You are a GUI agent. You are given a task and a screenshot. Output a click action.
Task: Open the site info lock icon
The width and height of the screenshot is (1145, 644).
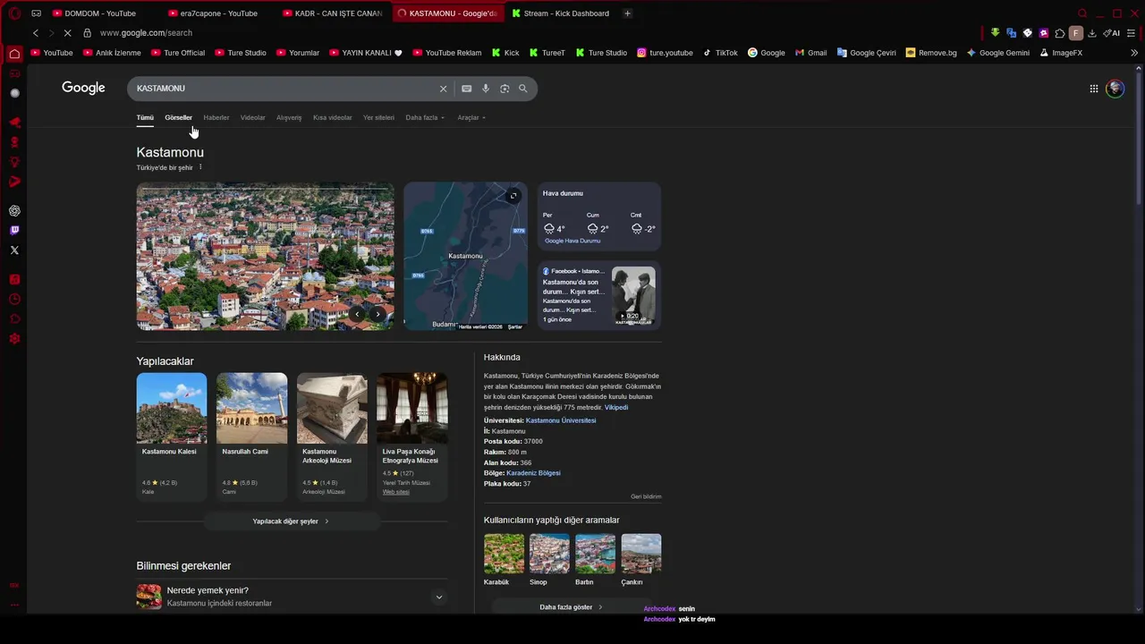point(87,33)
